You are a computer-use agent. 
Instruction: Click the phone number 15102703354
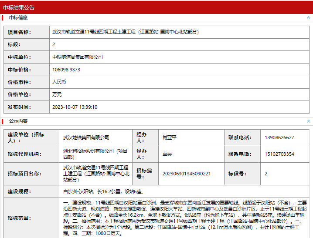pos(279,154)
